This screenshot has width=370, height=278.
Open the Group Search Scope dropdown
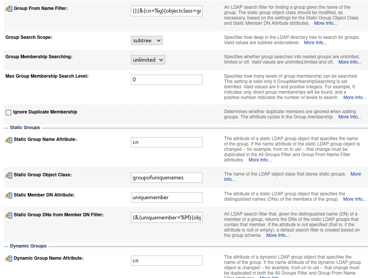[x=147, y=40]
